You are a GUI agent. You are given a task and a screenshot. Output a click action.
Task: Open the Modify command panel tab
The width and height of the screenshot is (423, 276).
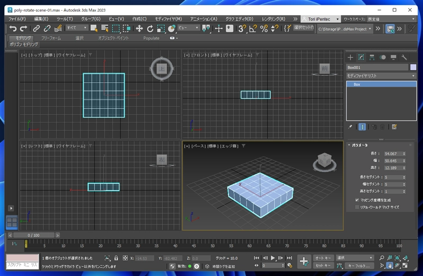[361, 57]
